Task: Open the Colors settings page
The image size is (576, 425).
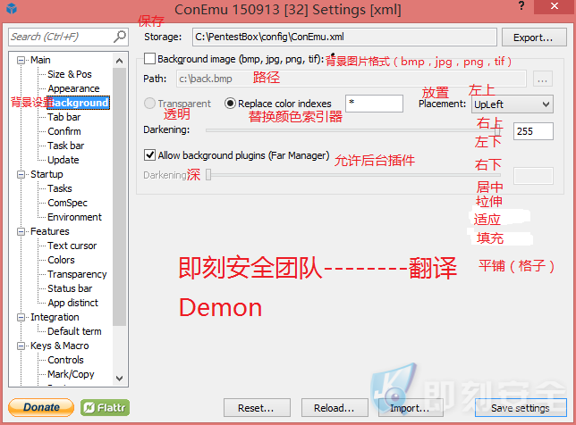Action: click(x=61, y=260)
